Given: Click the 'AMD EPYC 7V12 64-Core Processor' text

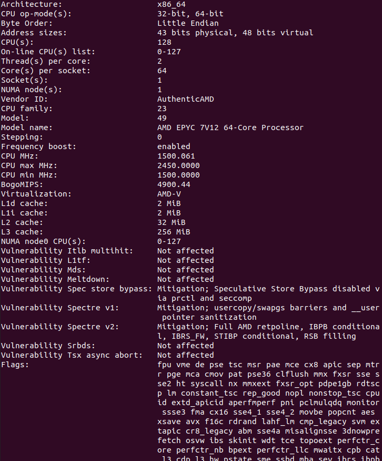Looking at the screenshot, I should point(230,127).
